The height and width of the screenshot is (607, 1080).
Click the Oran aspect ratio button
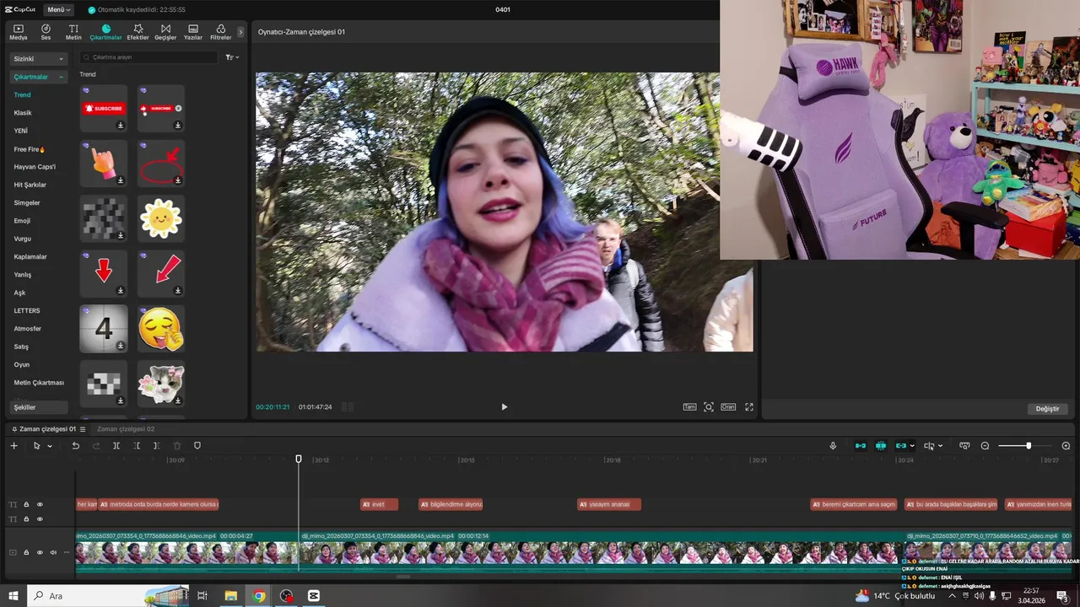pos(727,407)
